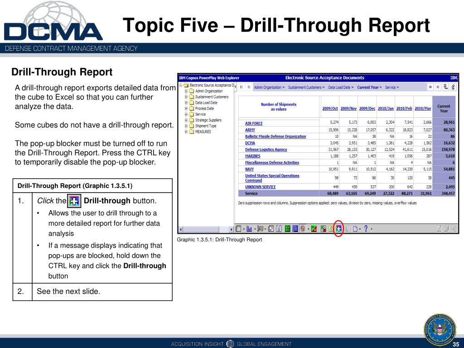Click the United States Special Operations Command link
The width and height of the screenshot is (464, 348).
click(x=272, y=178)
